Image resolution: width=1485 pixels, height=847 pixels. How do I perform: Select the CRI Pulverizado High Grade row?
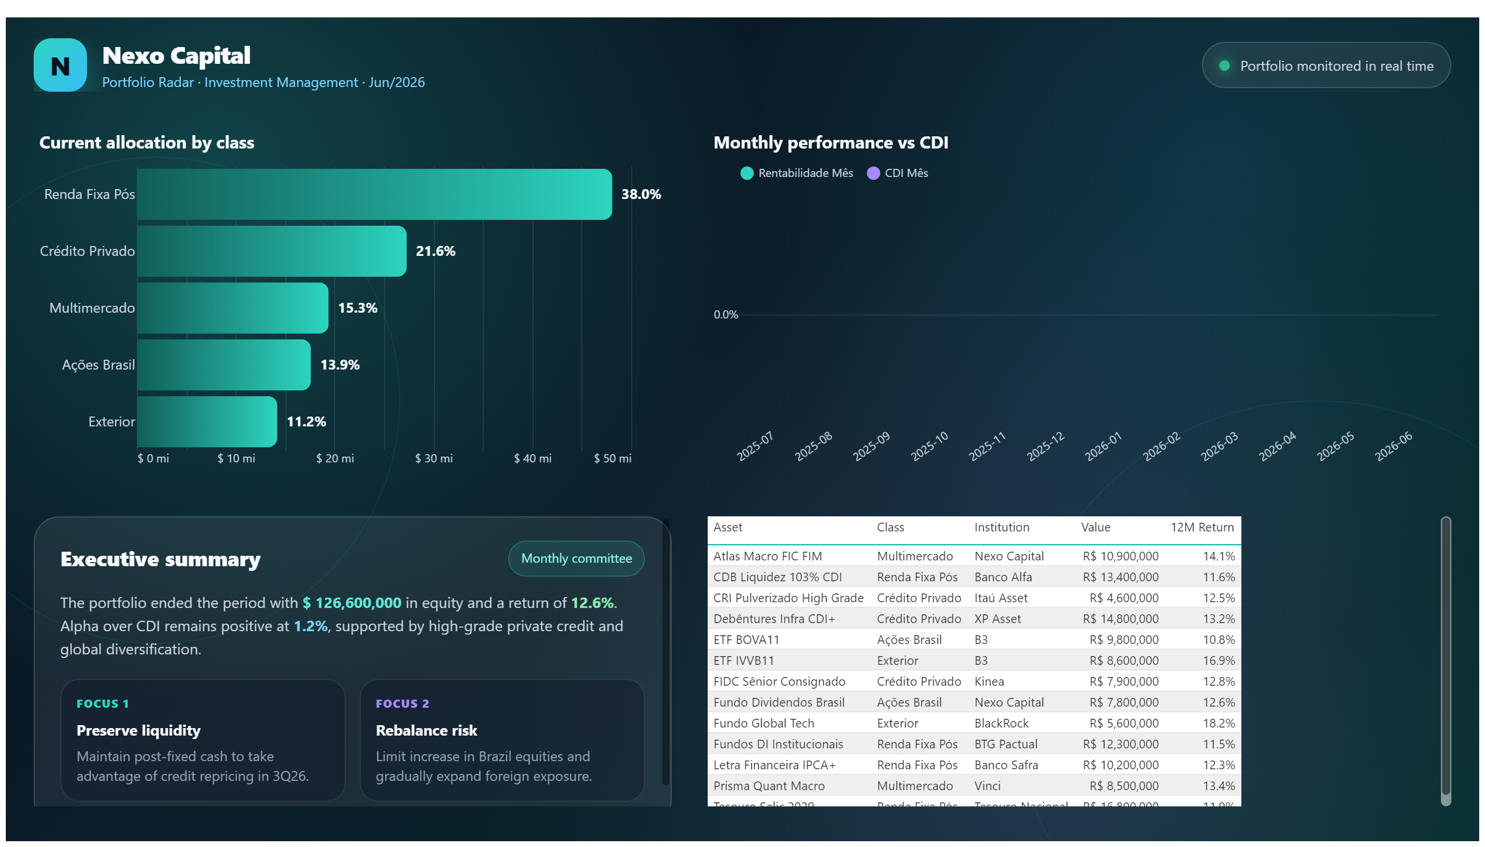[x=973, y=598]
